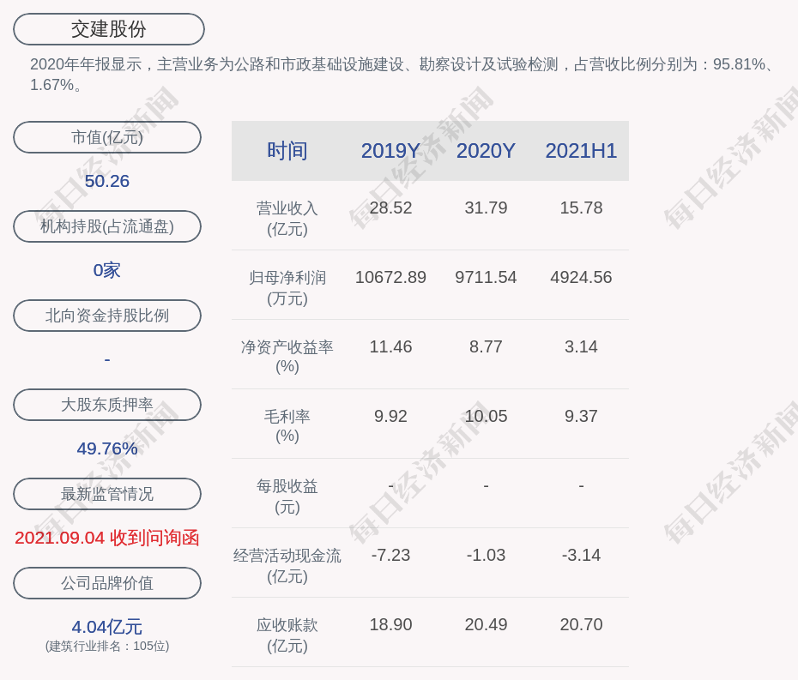Click cash flow value -1.03

tap(486, 555)
